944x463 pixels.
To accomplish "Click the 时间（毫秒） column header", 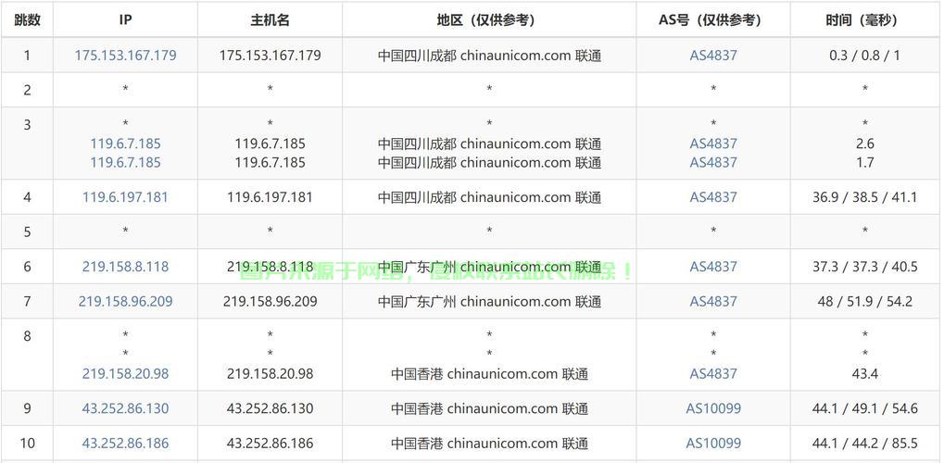I will (x=864, y=19).
